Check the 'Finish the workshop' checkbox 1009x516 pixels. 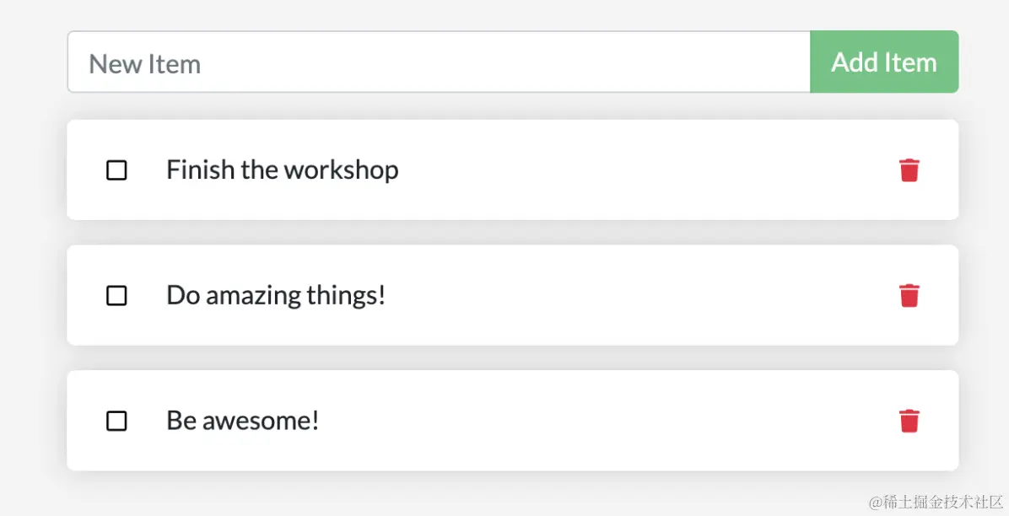[116, 170]
